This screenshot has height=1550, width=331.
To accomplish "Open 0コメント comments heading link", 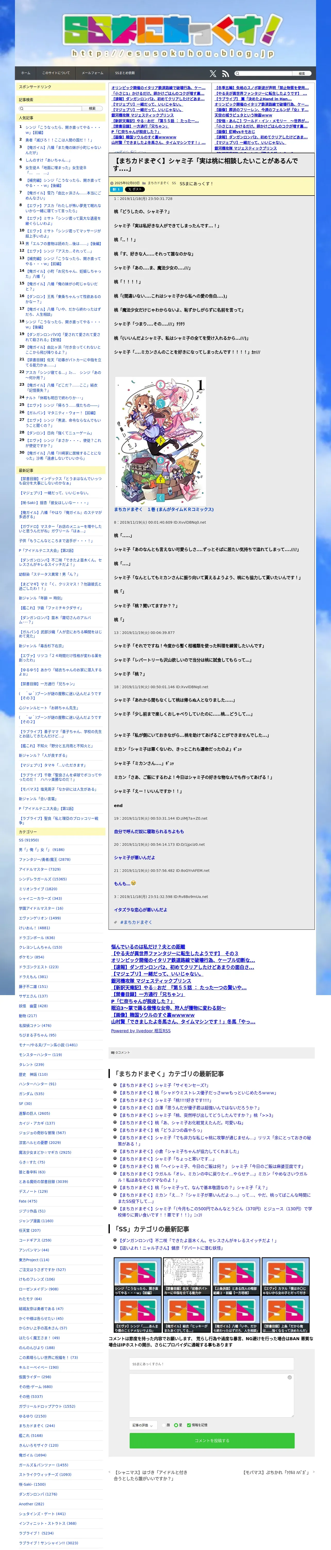I will pos(122,1052).
